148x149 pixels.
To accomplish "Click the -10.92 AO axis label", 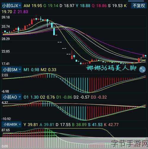I will [6, 119].
